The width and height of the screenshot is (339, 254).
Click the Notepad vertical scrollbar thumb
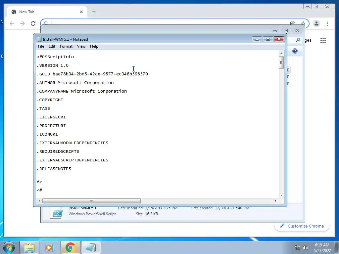click(x=281, y=63)
